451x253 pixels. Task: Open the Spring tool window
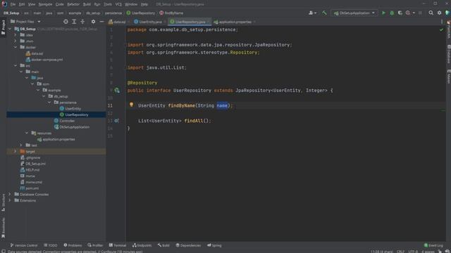[214, 245]
